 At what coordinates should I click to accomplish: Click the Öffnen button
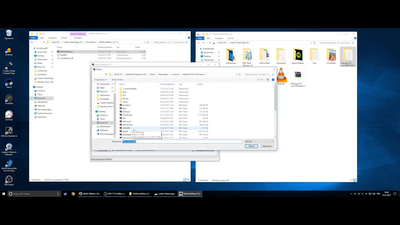coord(252,146)
